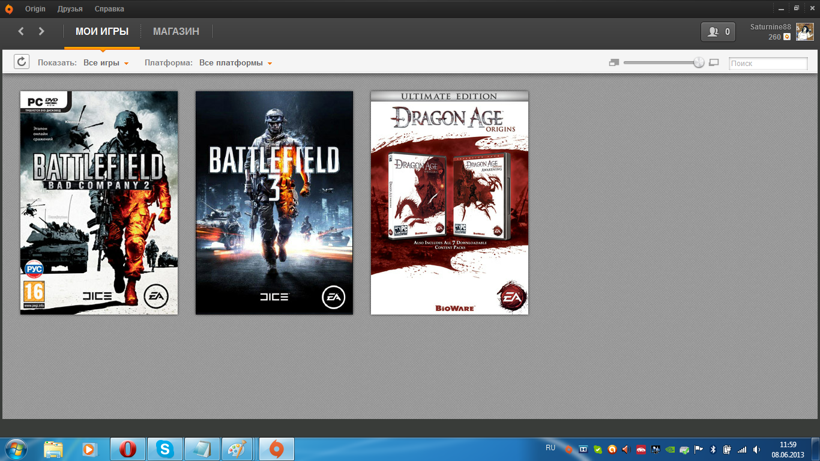The height and width of the screenshot is (461, 820).
Task: Open the notepad app in taskbar
Action: pos(202,449)
